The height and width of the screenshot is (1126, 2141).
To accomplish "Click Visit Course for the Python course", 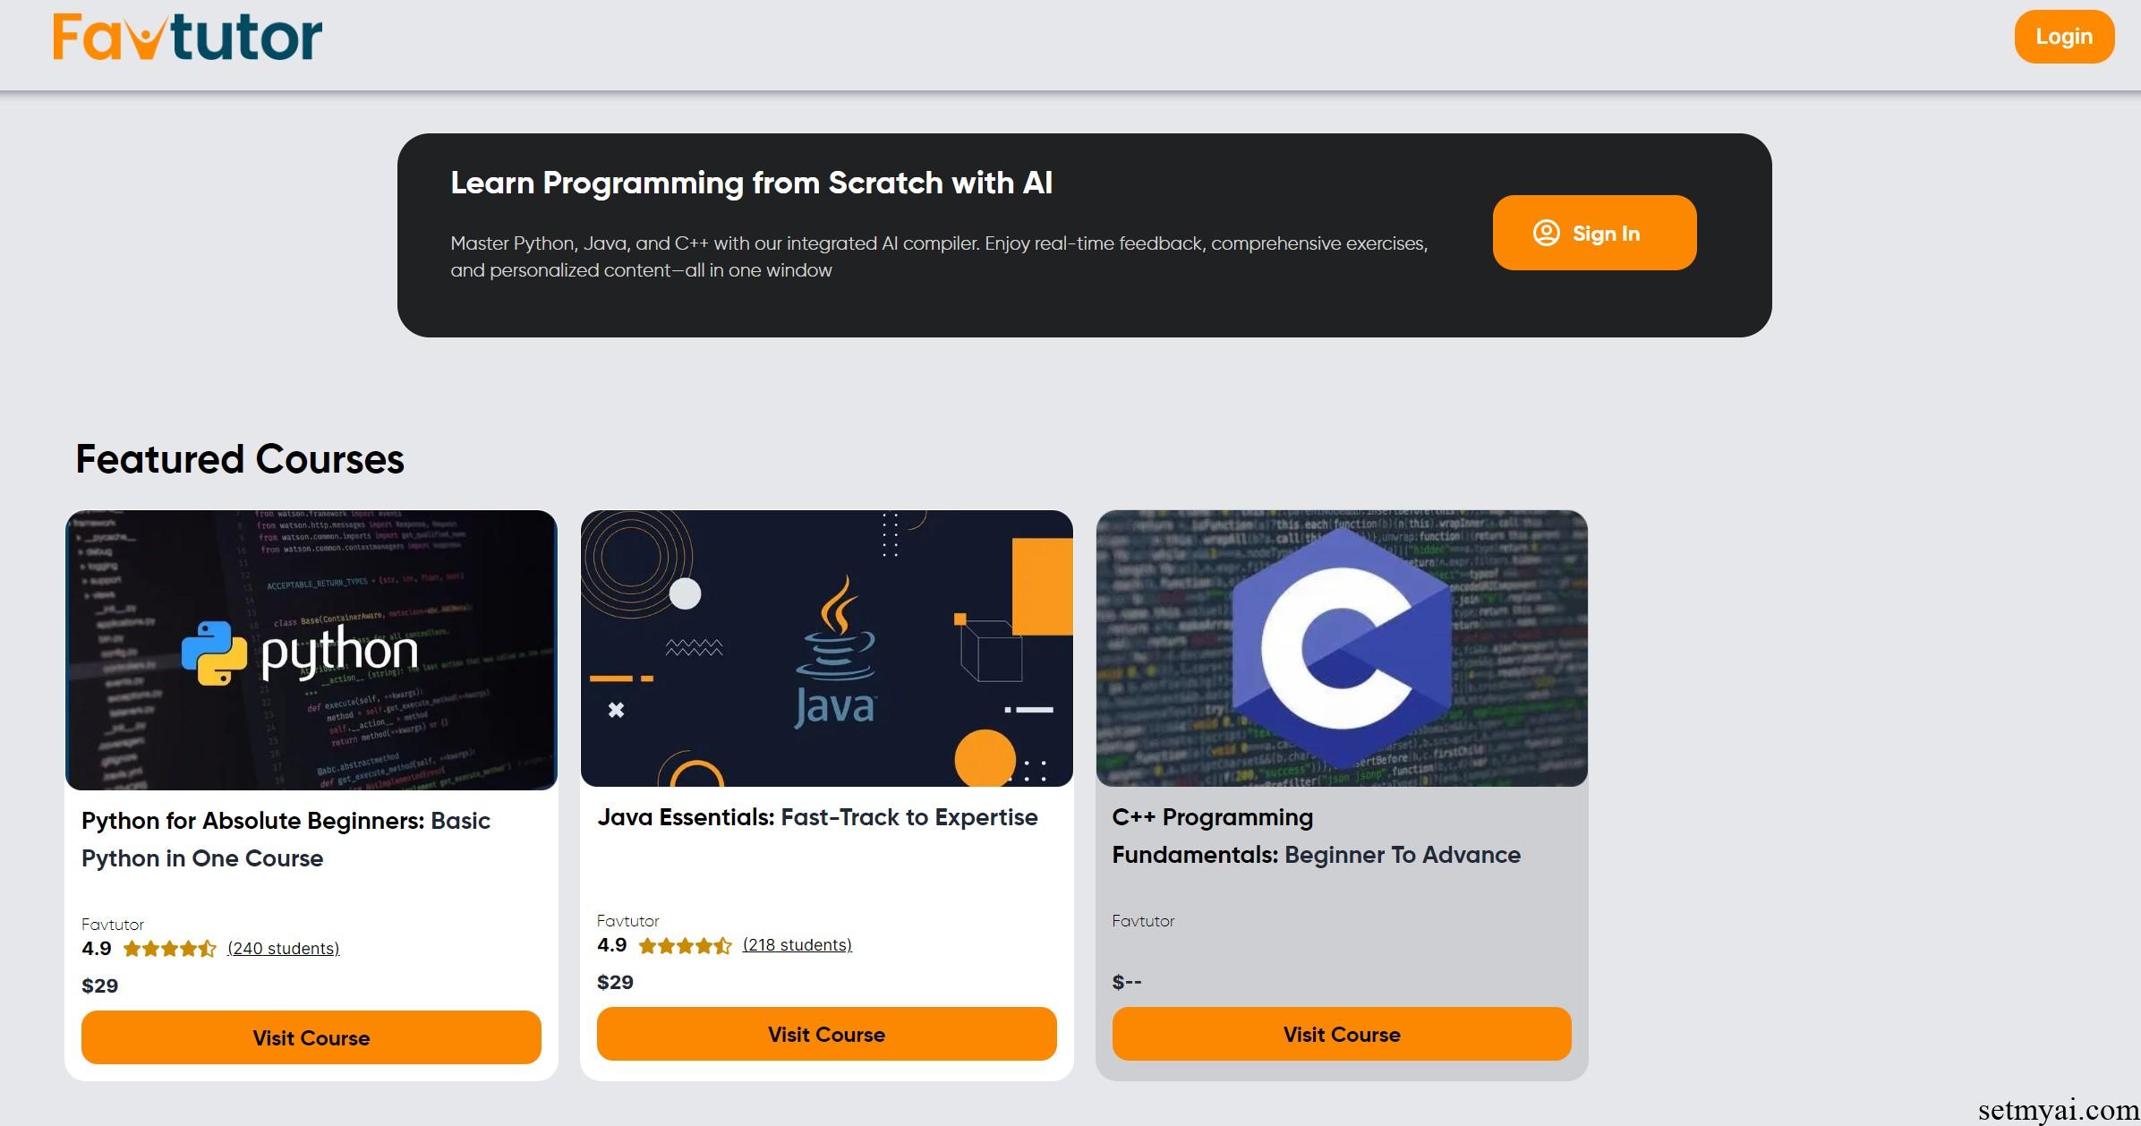I will pos(311,1037).
